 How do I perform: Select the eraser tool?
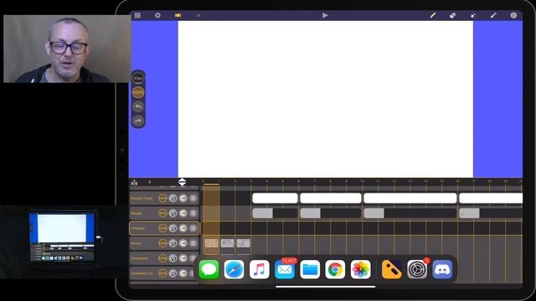point(452,15)
